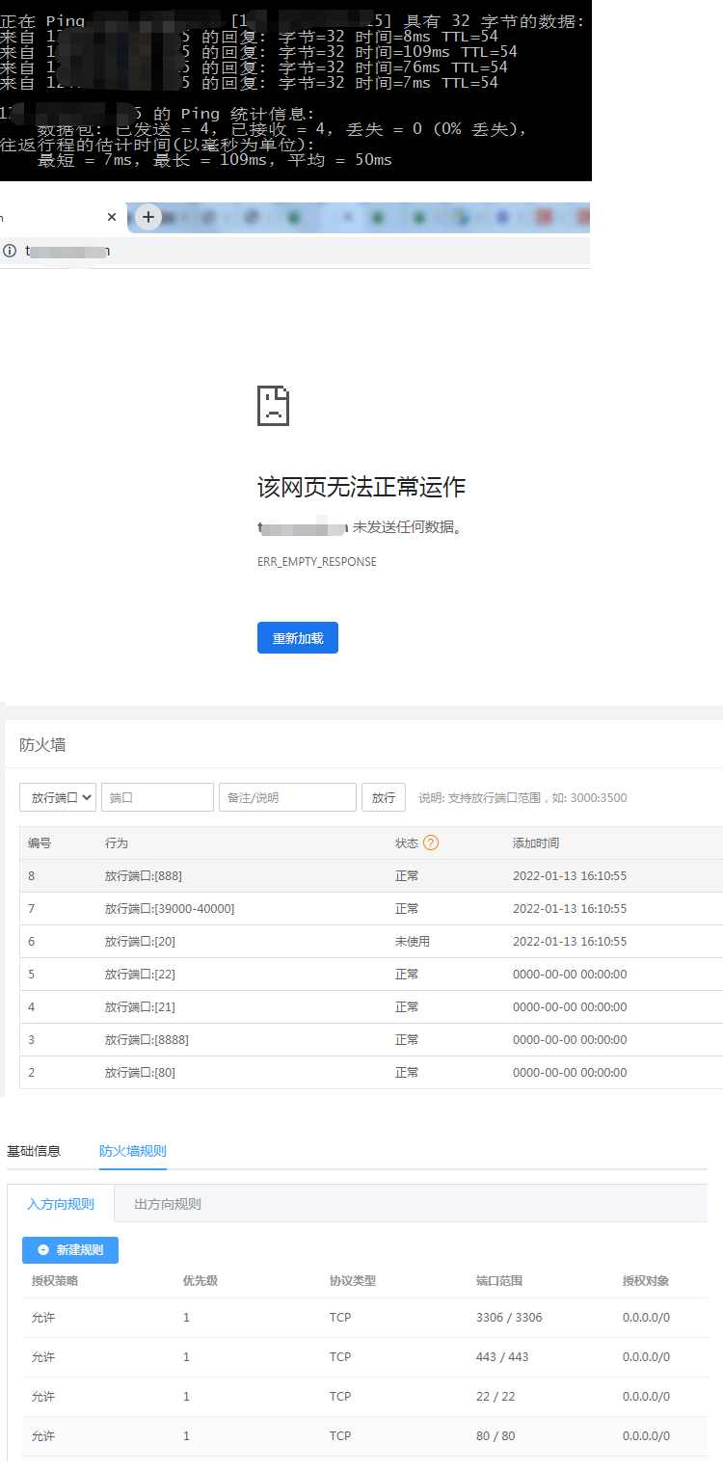
Task: Click the 该网页无法正常运作 heading
Action: coord(361,487)
